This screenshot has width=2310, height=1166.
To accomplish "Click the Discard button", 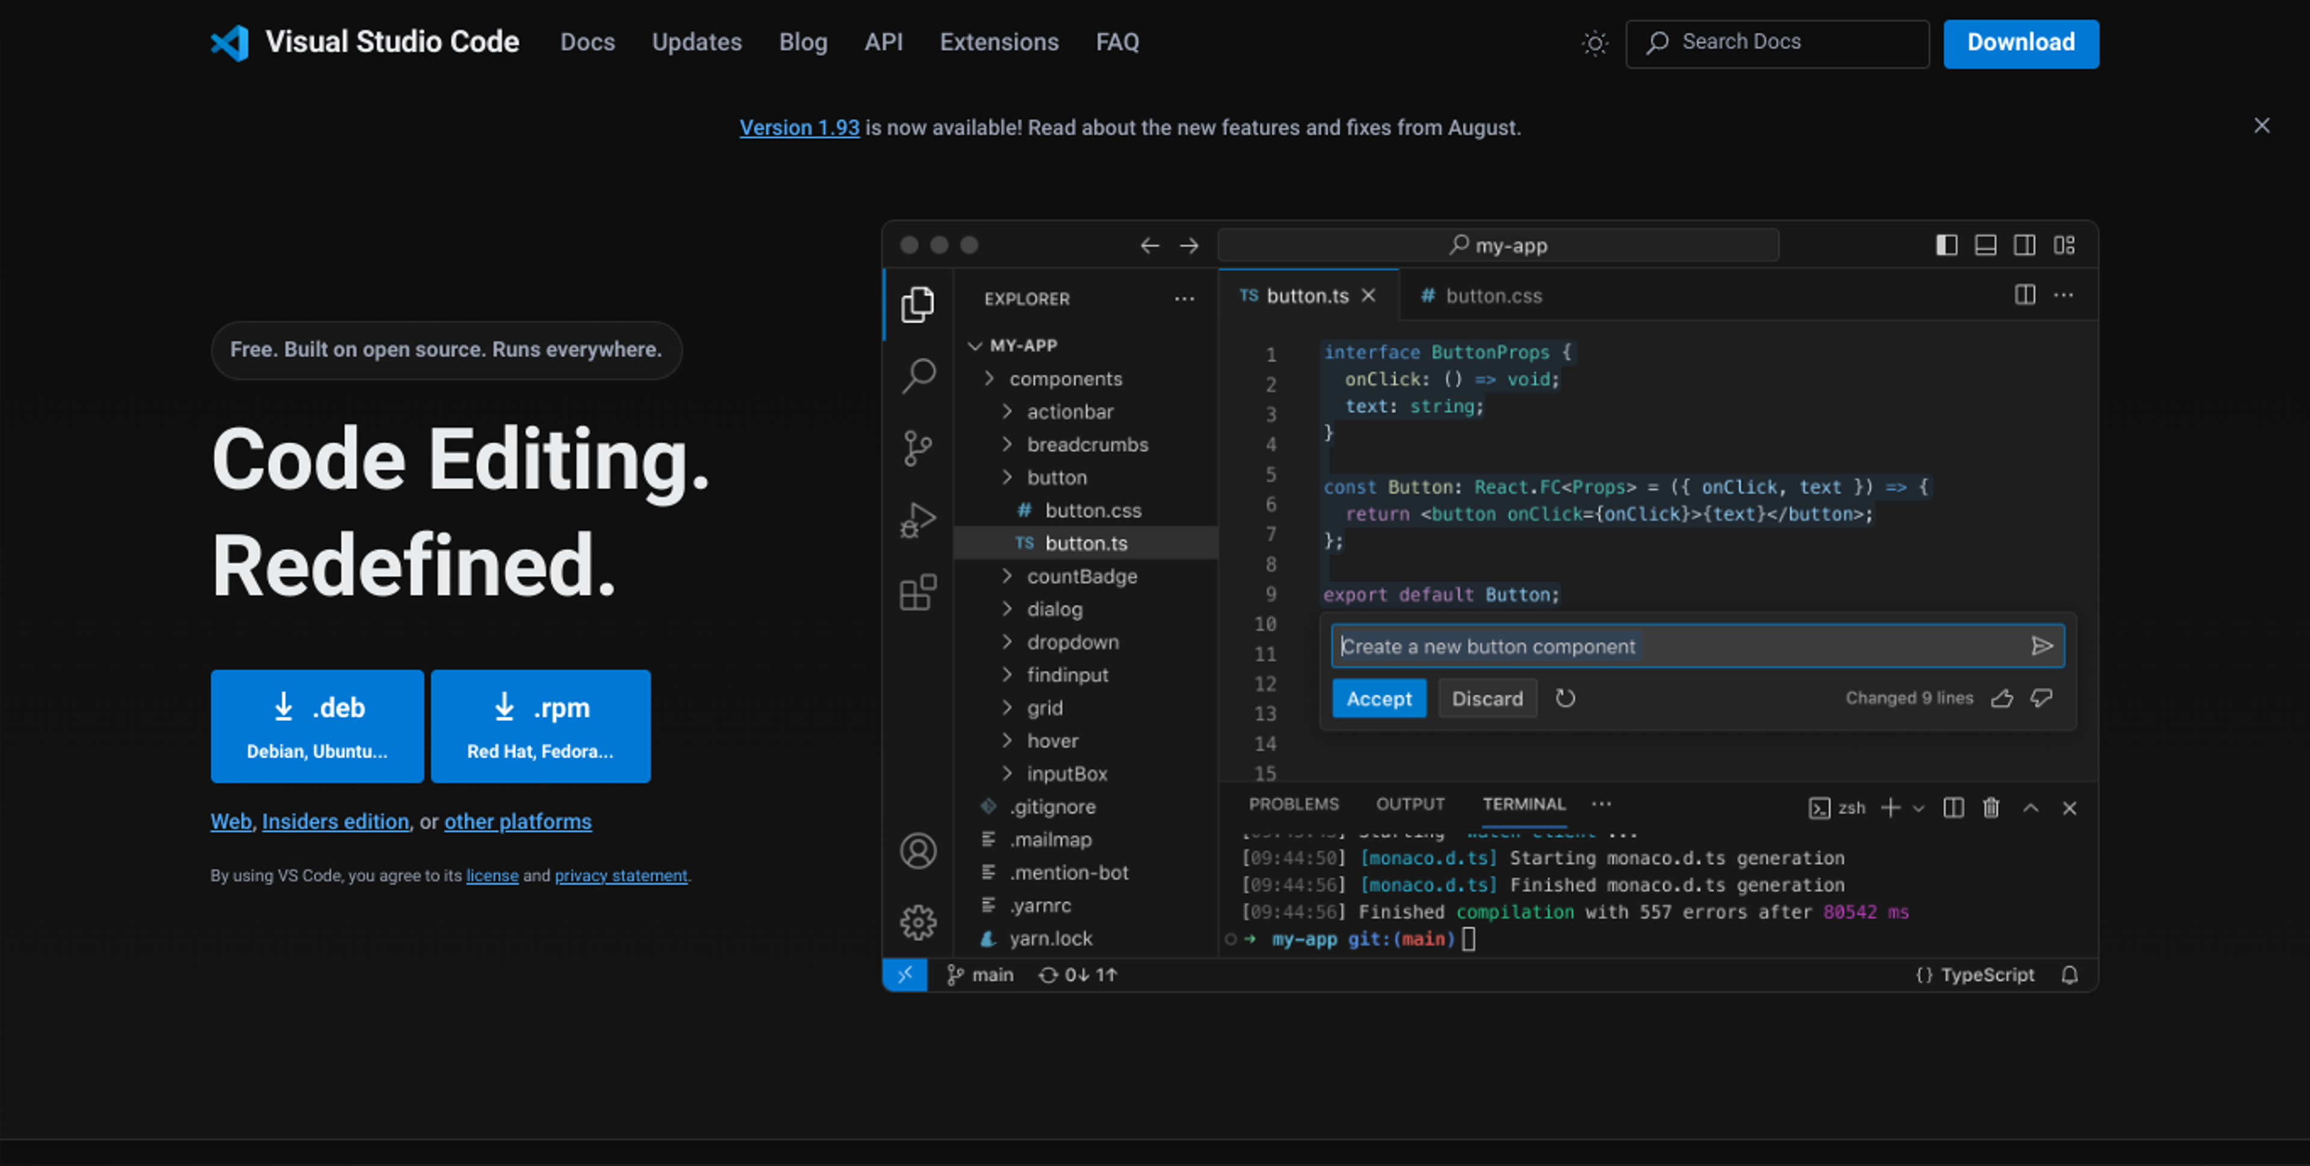I will pos(1488,699).
